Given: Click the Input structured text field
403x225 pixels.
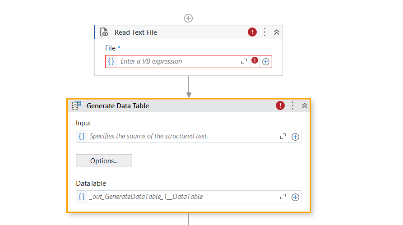Looking at the screenshot, I should (181, 136).
